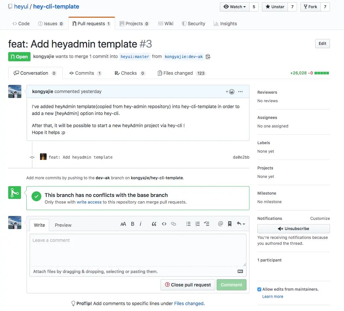Mention a user with the @ icon
The width and height of the screenshot is (344, 311).
coord(221,224)
